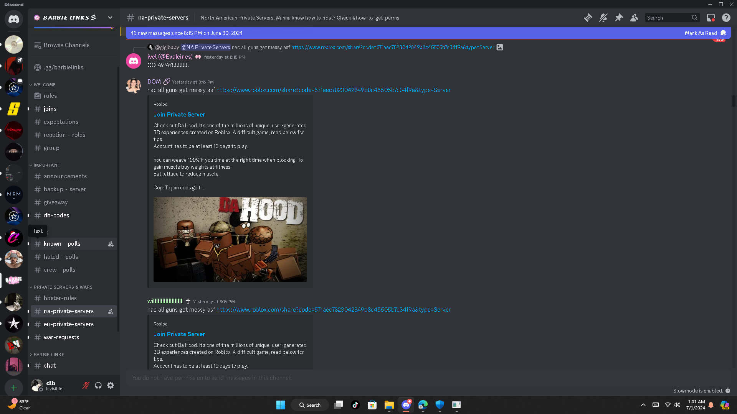Open the taskbar Search box
The width and height of the screenshot is (737, 414).
pyautogui.click(x=309, y=405)
